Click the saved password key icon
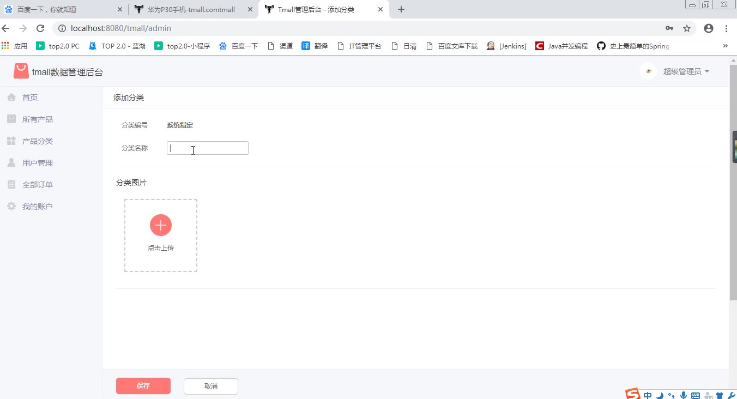Screen dimensions: 737x399 [x=669, y=28]
